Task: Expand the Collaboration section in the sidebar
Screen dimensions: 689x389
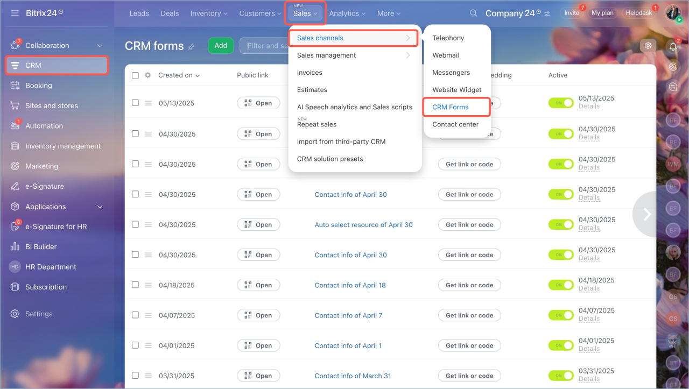Action: 99,46
